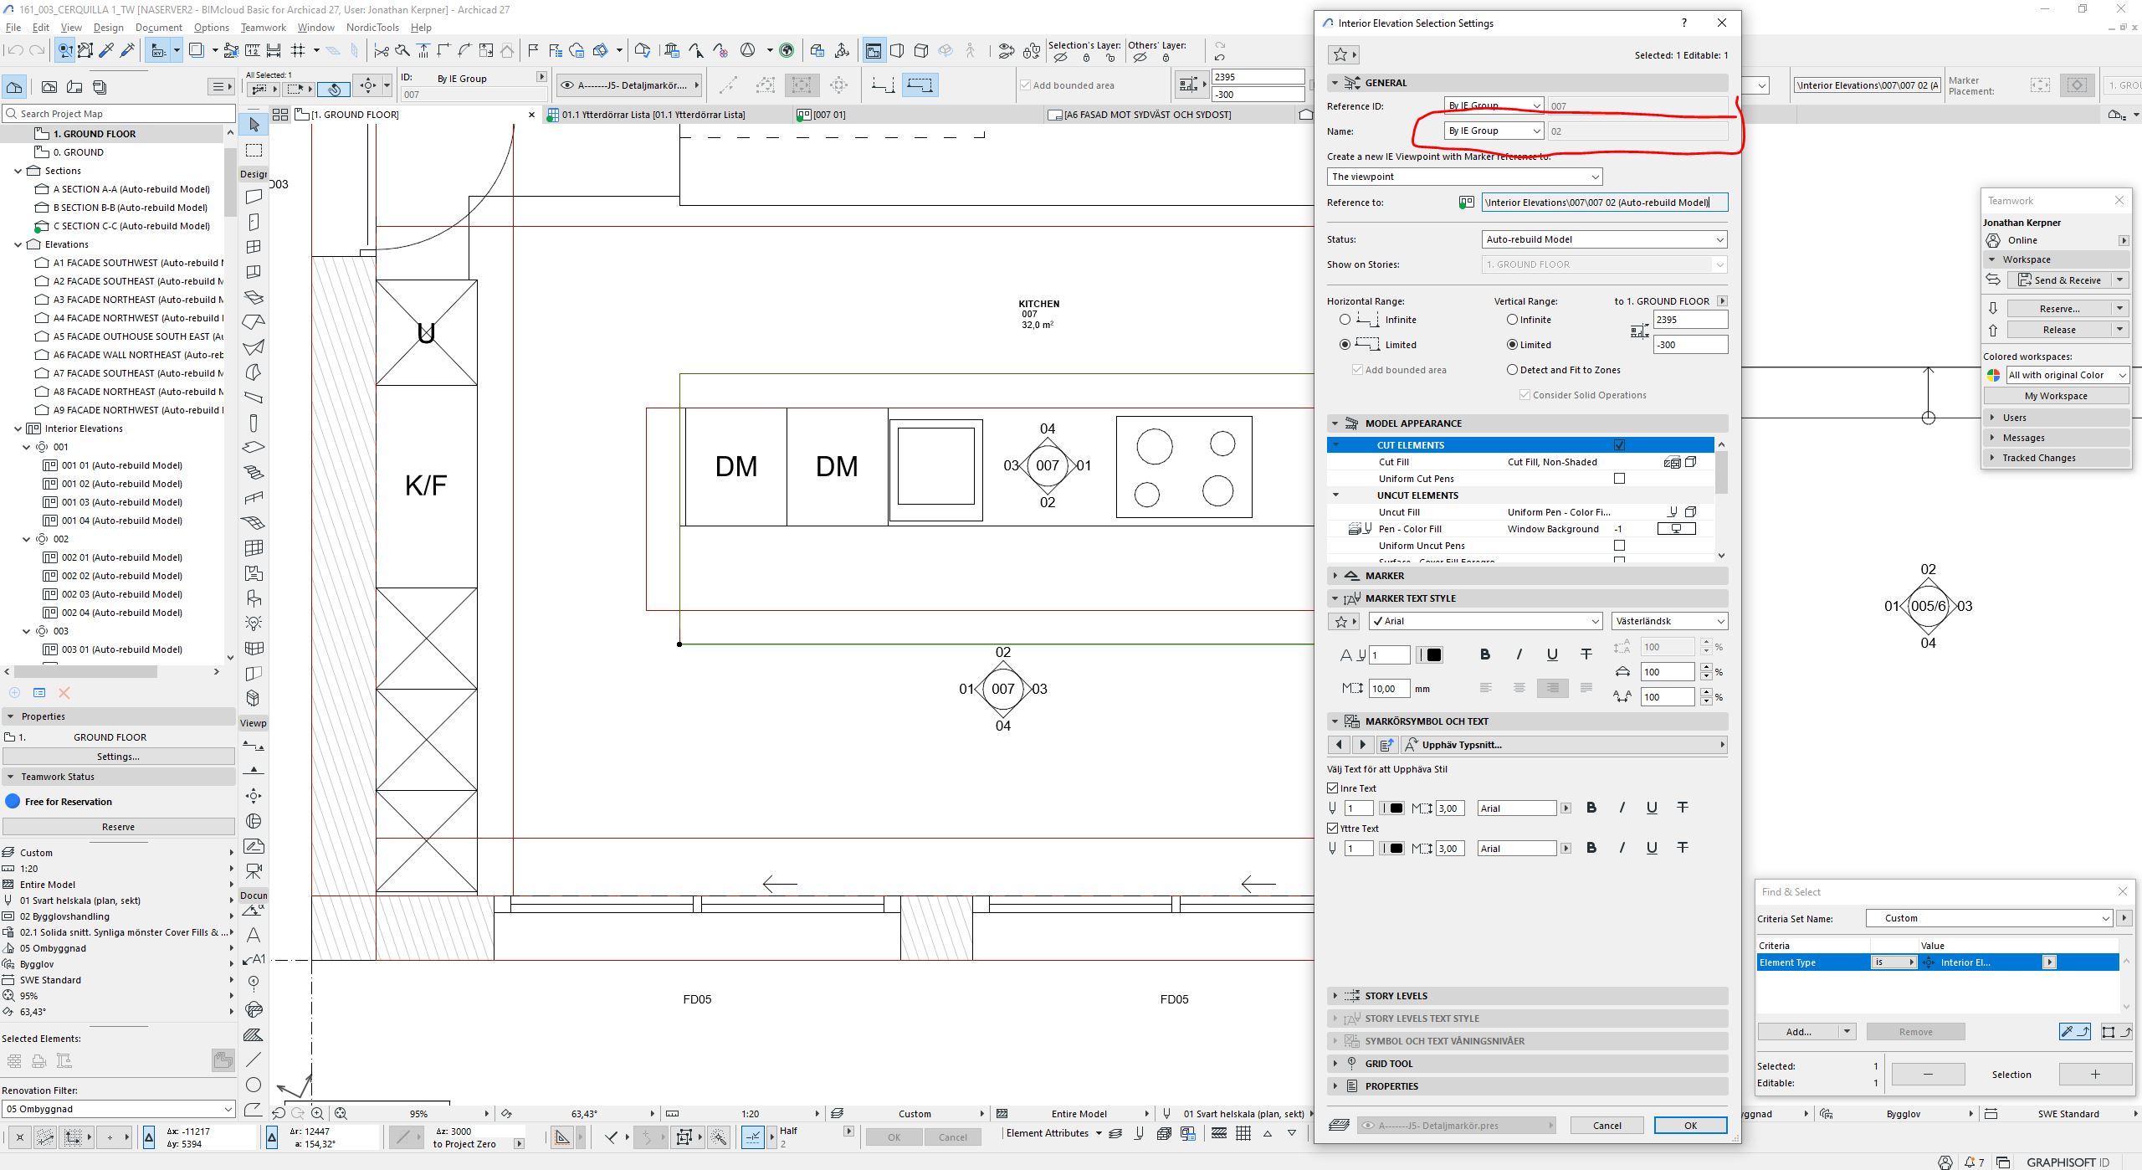Click the delete red X icon under navigator

64,693
